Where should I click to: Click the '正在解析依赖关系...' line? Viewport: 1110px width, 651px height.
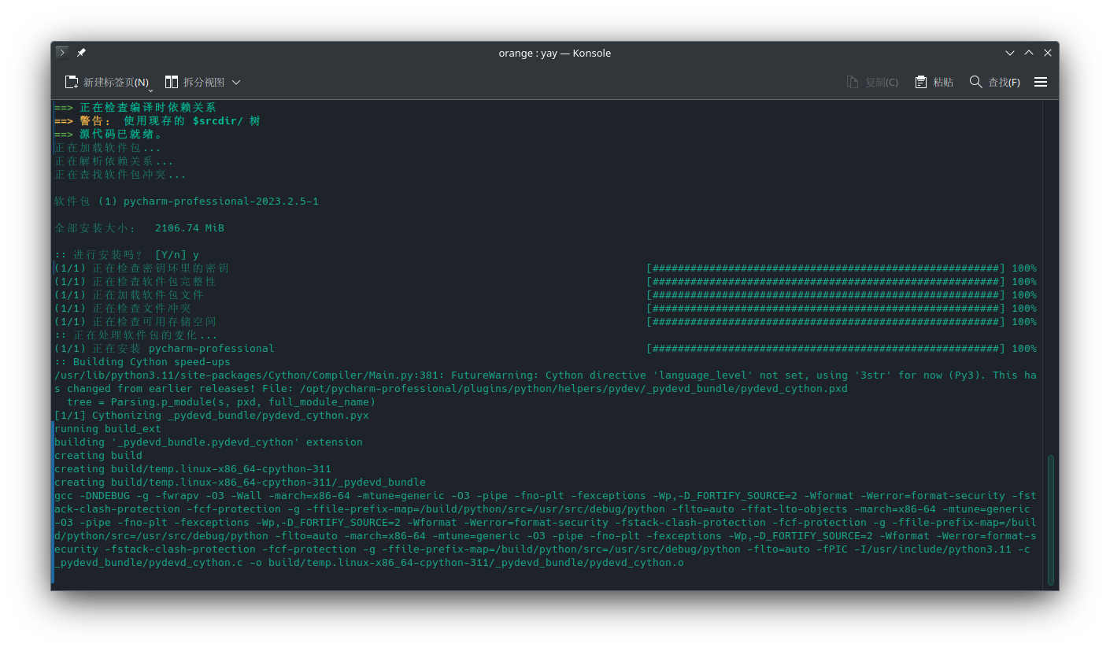coord(114,161)
